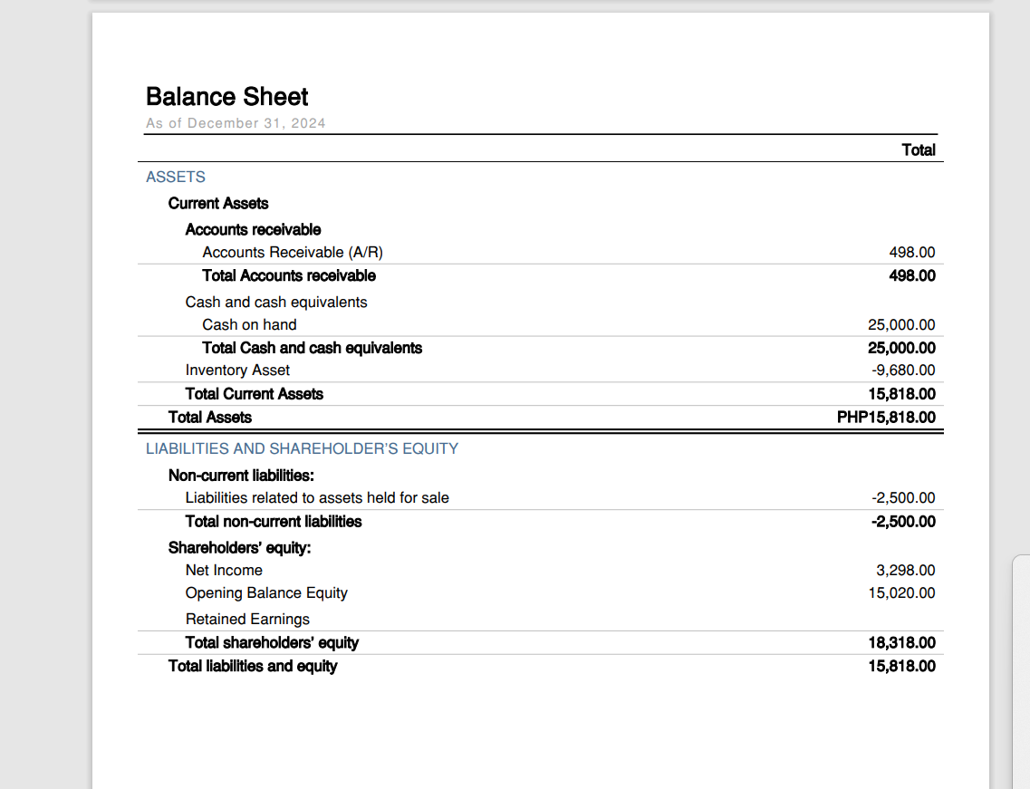This screenshot has width=1030, height=789.
Task: Click the PHP15,818.00 Total Assets amount
Action: (x=886, y=418)
